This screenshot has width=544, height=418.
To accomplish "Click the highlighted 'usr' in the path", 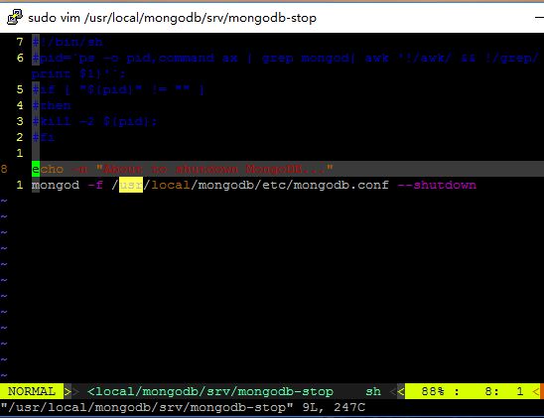I will pos(131,185).
